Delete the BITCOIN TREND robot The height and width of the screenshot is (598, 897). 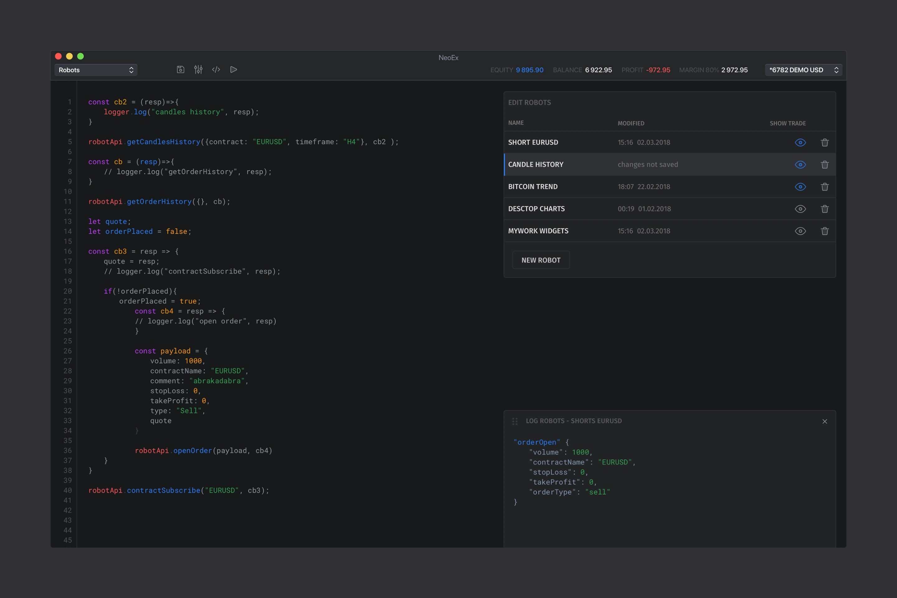[x=824, y=187]
